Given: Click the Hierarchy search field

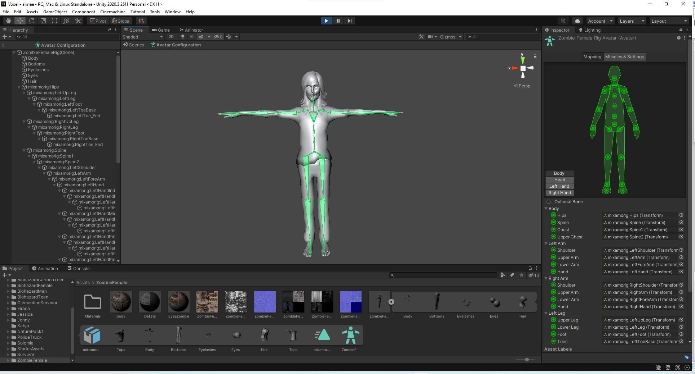Looking at the screenshot, I should point(68,37).
